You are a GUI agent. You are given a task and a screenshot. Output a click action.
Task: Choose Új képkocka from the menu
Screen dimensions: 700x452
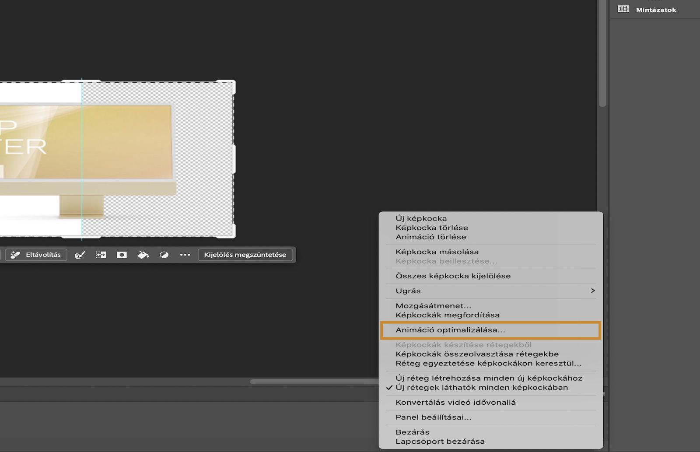(491, 218)
